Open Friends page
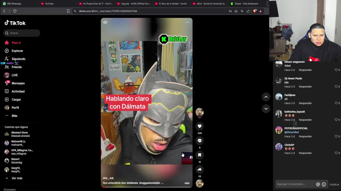The height and width of the screenshot is (191, 341). pos(13,67)
